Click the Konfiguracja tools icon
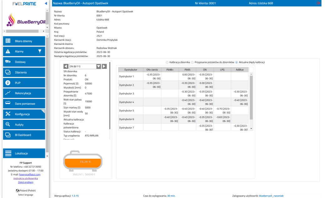This screenshot has height=198, width=325. (x=8, y=114)
